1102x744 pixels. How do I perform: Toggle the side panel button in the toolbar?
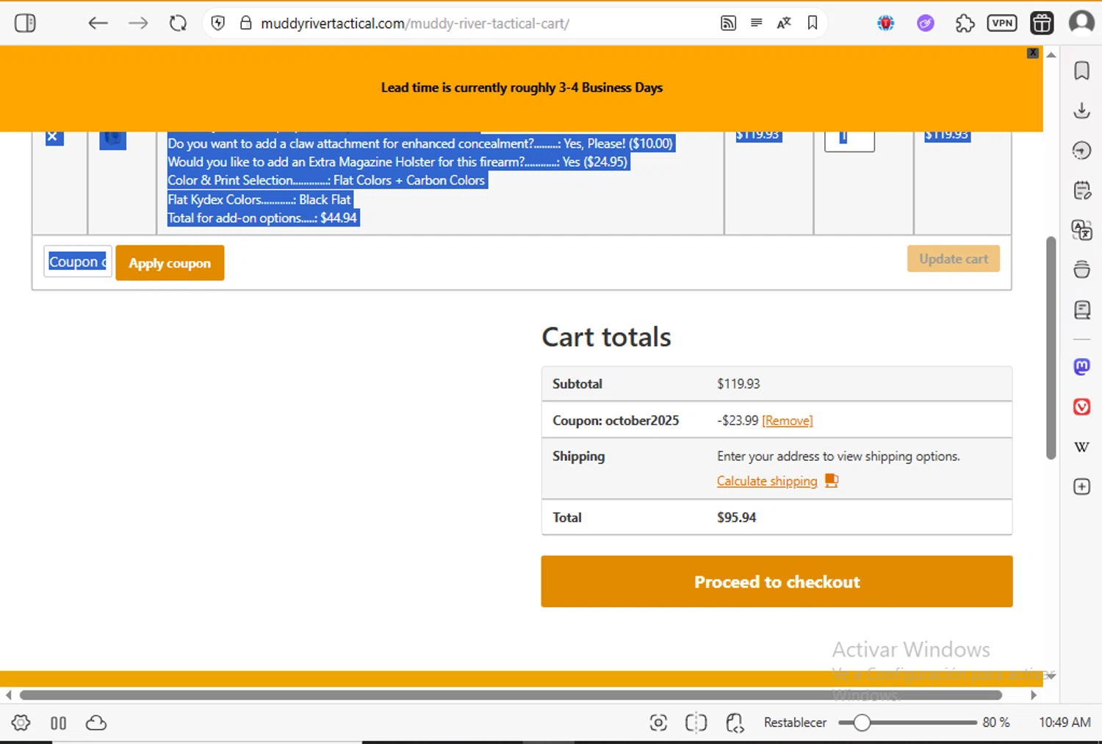pyautogui.click(x=25, y=23)
